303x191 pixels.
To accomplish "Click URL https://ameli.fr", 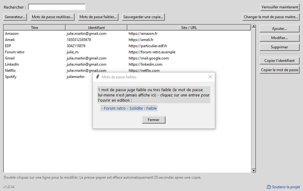I will tap(141, 40).
